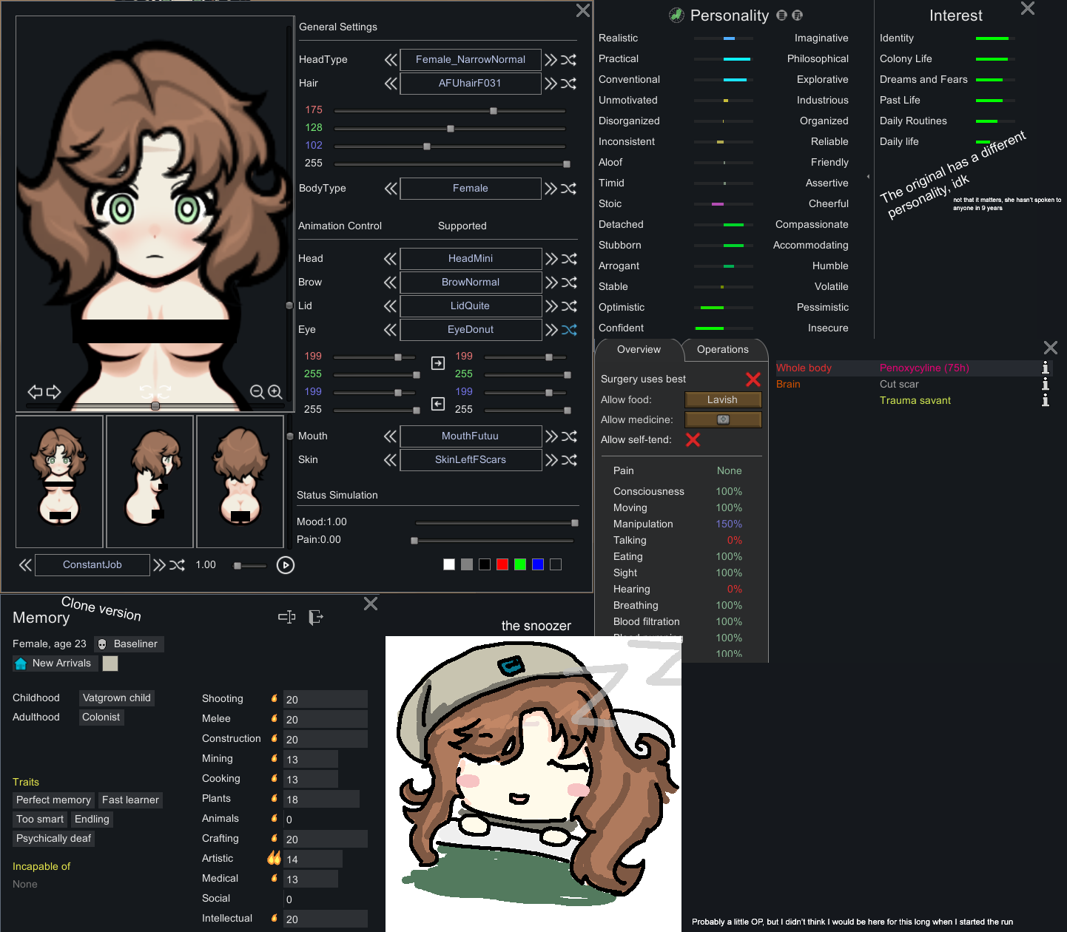Previous ConstantJob animation arrow
Screen dimensions: 1067x932
(x=25, y=565)
